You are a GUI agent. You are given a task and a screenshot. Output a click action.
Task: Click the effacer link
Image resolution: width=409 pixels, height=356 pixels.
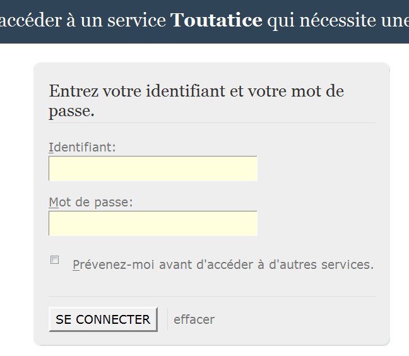(194, 319)
